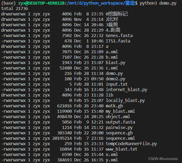Screen dimensions: 182x163
Task: Click the file name blast.py
Action: pos(115,63)
